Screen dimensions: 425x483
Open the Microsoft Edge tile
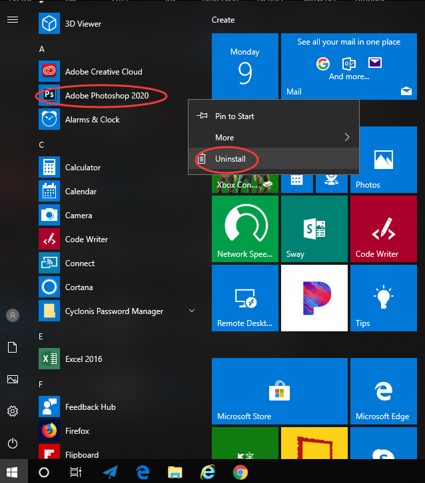click(x=384, y=391)
